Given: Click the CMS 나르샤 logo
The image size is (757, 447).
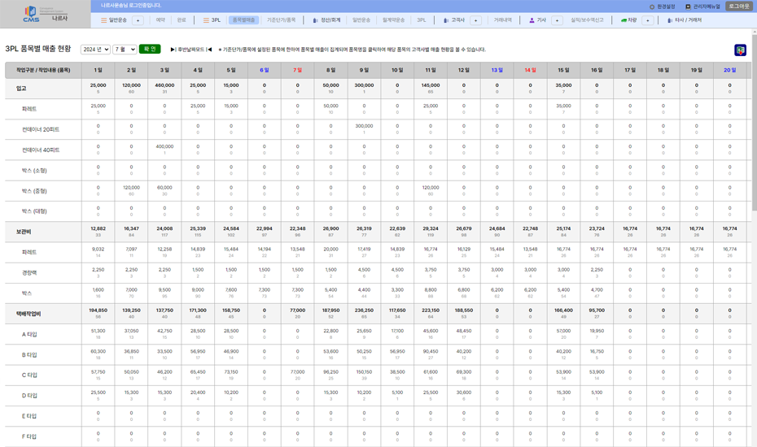Looking at the screenshot, I should click(x=46, y=15).
